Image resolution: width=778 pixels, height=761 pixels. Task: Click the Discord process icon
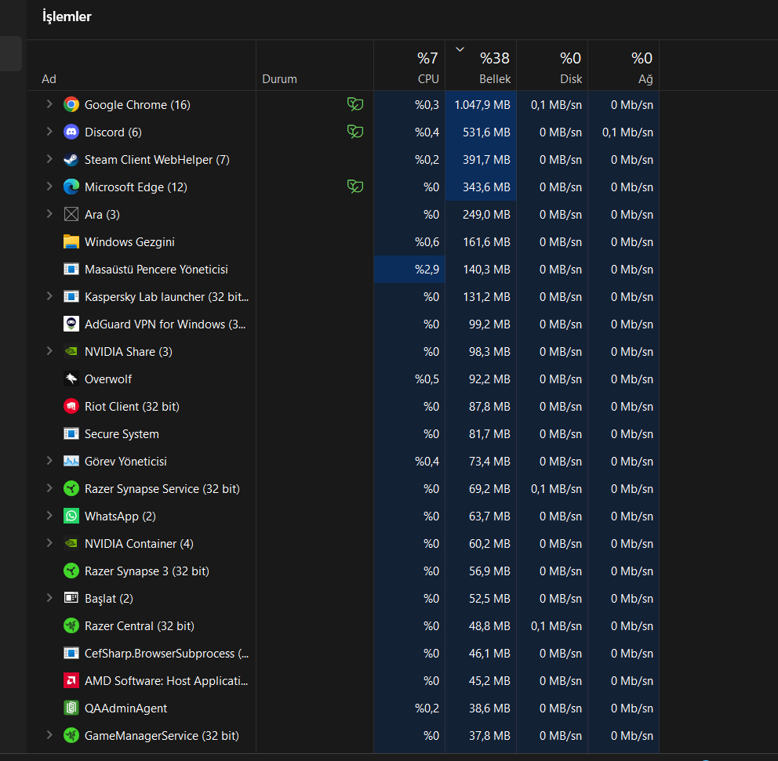[71, 132]
